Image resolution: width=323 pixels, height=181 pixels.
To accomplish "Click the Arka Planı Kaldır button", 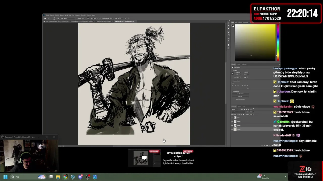I will 240,94.
